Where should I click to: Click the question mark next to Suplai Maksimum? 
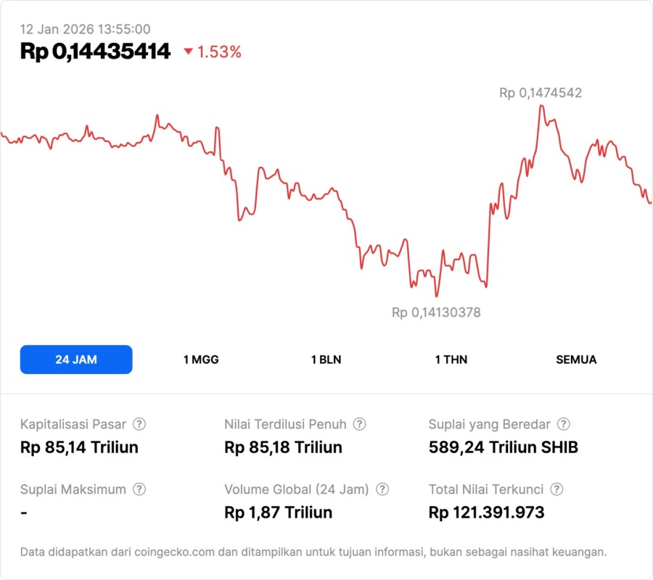[139, 489]
